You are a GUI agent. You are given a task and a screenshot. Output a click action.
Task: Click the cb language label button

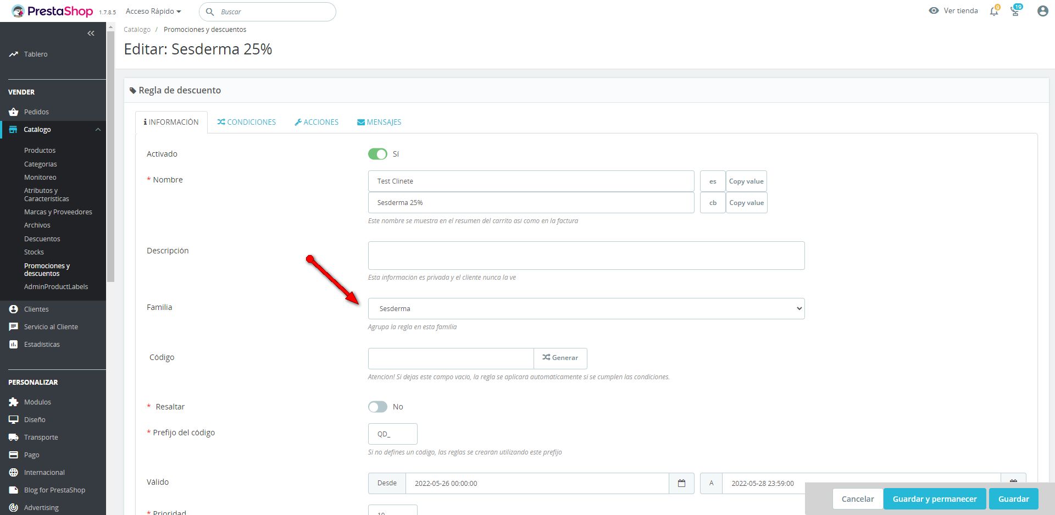(x=713, y=203)
